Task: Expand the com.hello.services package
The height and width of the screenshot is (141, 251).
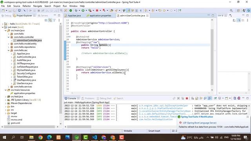Action: 9,87
